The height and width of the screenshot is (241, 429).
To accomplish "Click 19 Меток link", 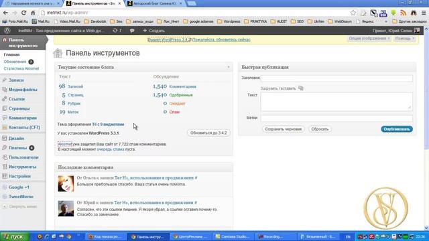I will (69, 112).
